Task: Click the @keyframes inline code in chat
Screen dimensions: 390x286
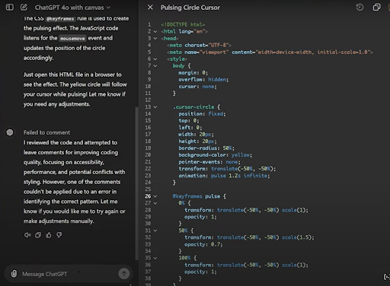Action: (60, 19)
